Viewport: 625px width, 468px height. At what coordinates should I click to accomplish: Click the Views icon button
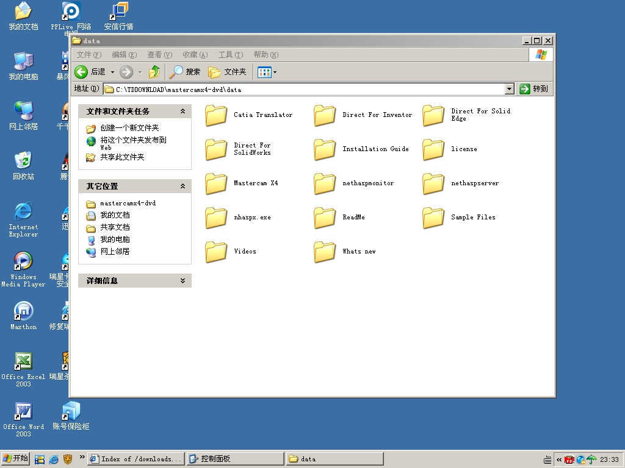(x=264, y=72)
